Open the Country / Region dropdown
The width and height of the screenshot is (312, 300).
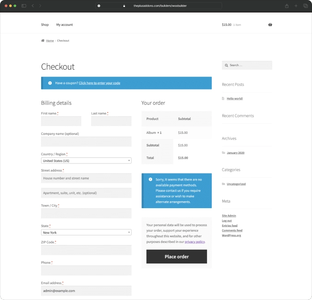[86, 161]
